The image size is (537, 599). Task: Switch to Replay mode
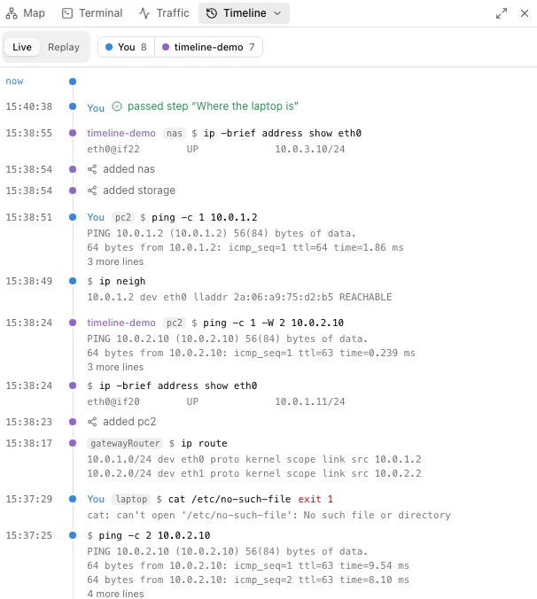point(64,47)
